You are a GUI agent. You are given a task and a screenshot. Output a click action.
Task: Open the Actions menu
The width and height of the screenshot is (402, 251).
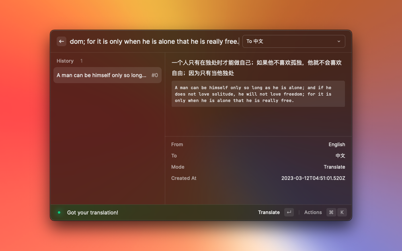click(x=313, y=212)
